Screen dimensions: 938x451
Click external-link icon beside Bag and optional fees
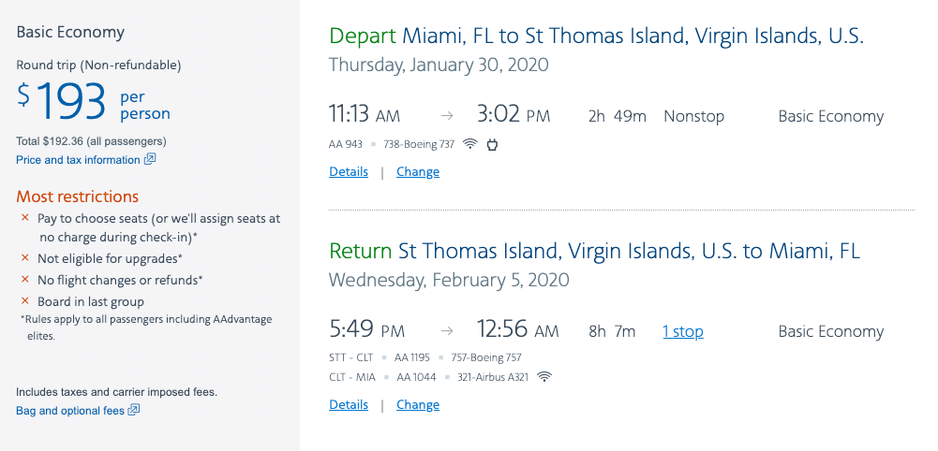pos(134,411)
